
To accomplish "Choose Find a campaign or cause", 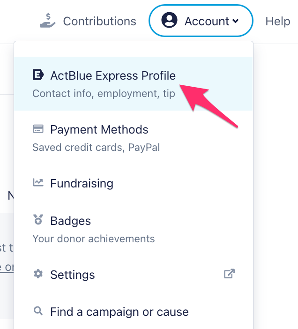I will tap(119, 312).
